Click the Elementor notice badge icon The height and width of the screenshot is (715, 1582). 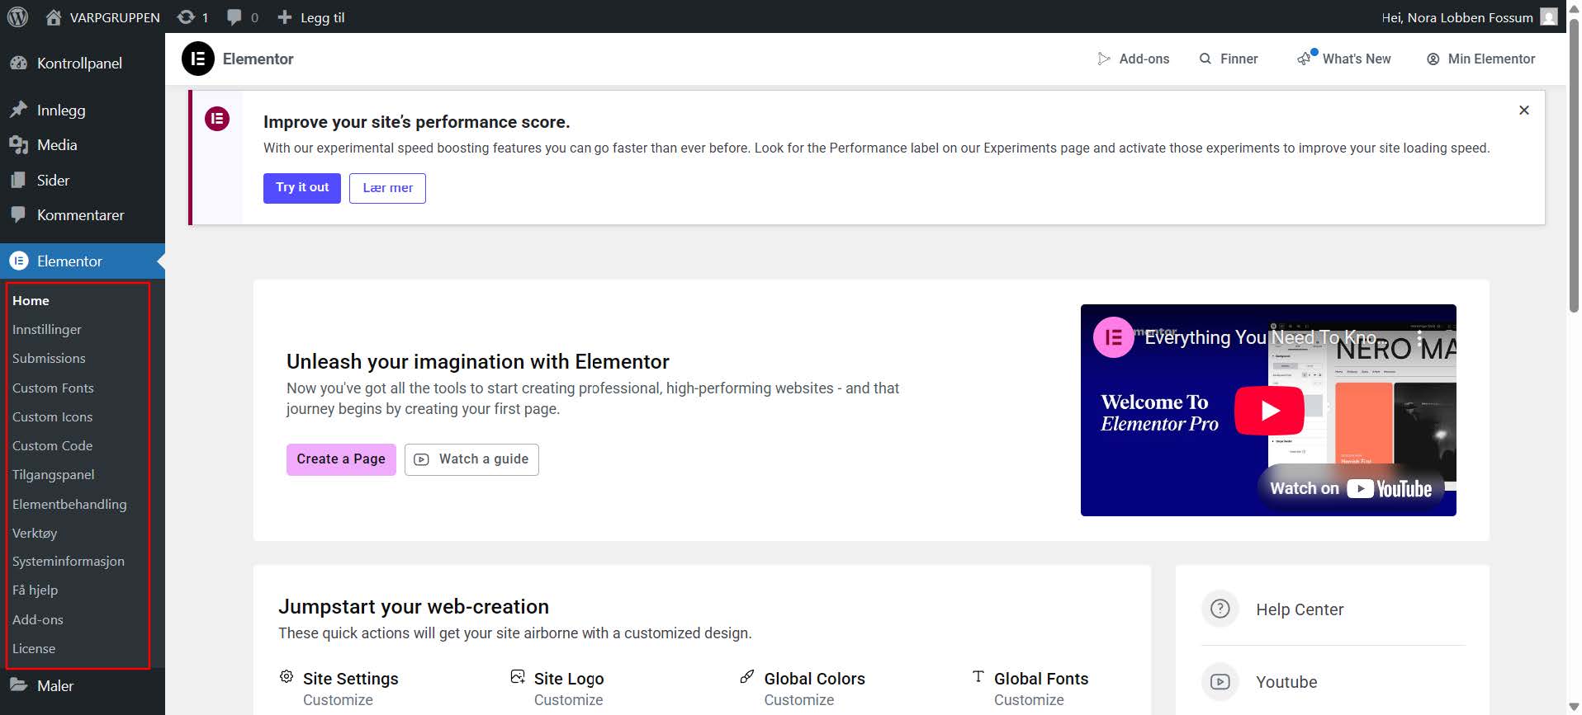(217, 119)
